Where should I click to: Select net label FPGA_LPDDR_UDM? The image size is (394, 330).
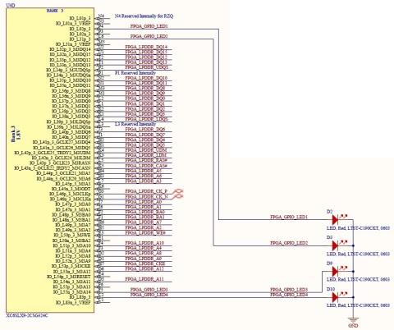point(146,150)
